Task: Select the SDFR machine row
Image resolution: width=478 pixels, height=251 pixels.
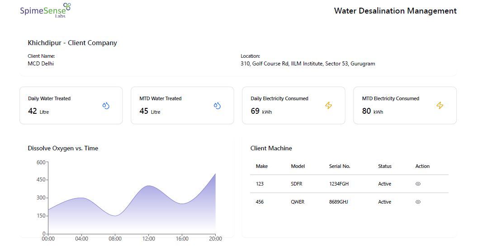Action: (296, 184)
